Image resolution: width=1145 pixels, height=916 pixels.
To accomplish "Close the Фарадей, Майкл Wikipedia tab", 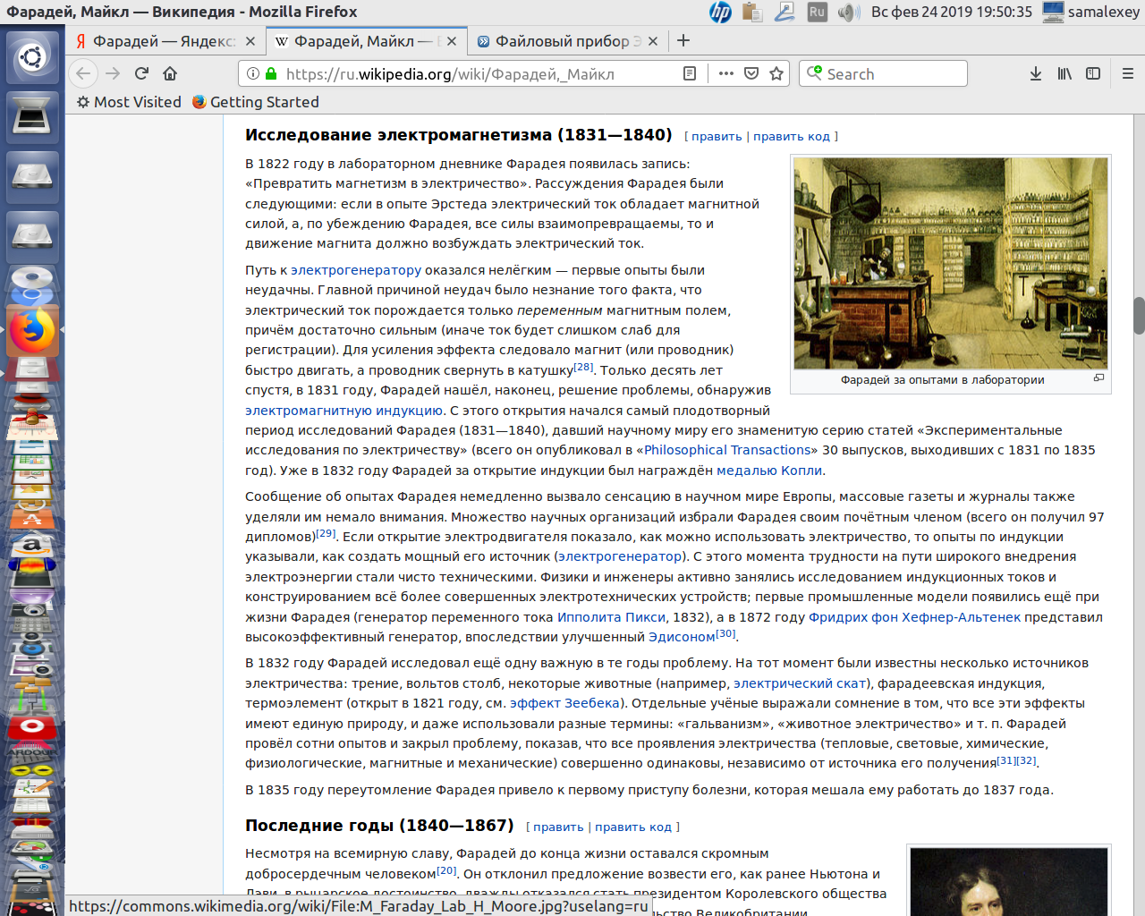I will point(452,41).
